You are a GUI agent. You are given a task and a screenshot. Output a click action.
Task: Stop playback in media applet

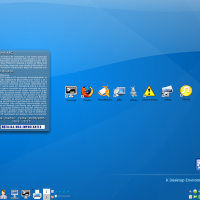(x=64, y=192)
